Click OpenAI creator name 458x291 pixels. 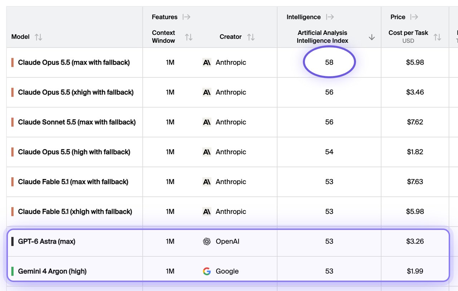(227, 241)
